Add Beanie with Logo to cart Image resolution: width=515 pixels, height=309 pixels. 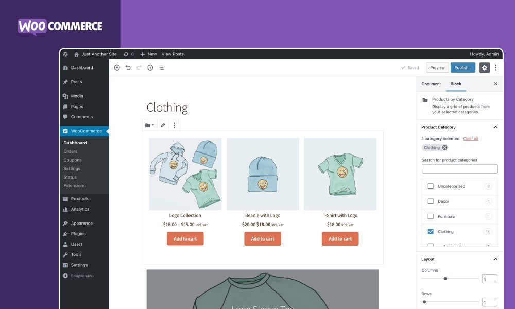coord(263,239)
